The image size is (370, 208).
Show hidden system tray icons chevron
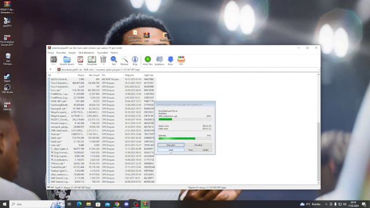[x=326, y=204]
